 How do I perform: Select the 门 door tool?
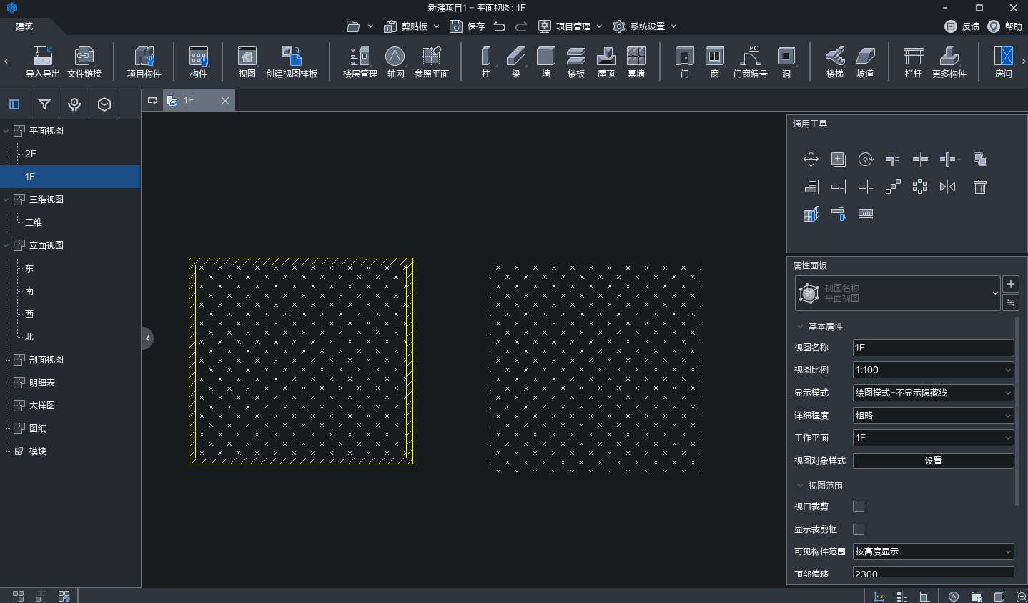pyautogui.click(x=685, y=62)
